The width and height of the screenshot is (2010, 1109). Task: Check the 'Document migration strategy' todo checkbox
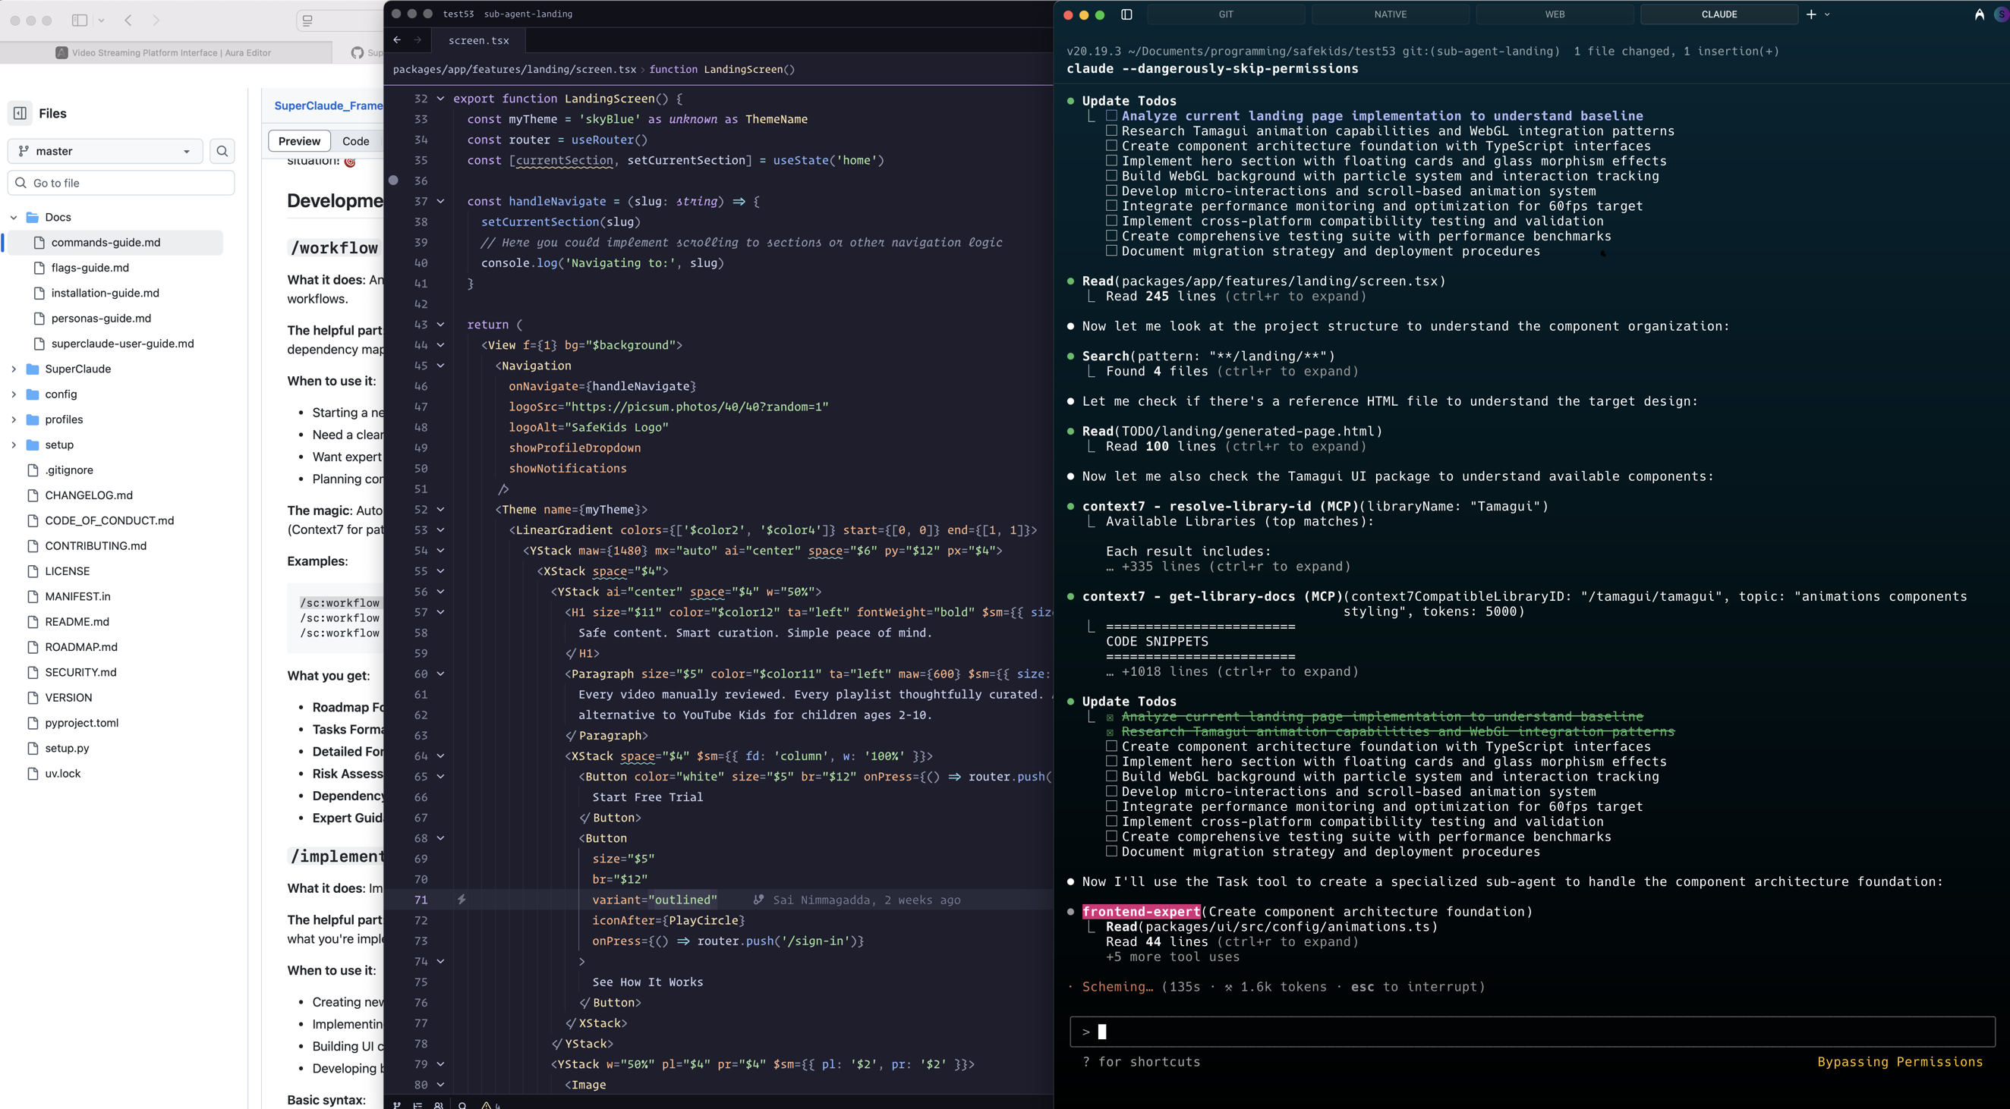[x=1111, y=852]
